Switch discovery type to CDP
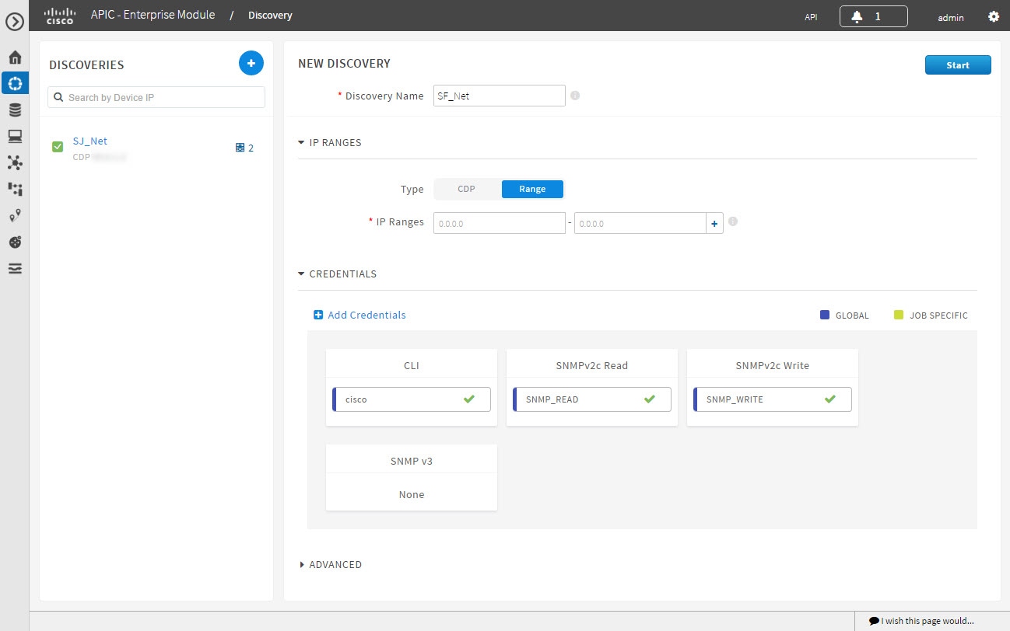This screenshot has width=1010, height=631. [x=466, y=189]
